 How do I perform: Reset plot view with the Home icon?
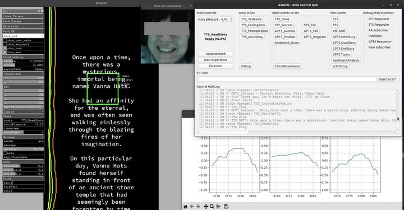click(185, 207)
